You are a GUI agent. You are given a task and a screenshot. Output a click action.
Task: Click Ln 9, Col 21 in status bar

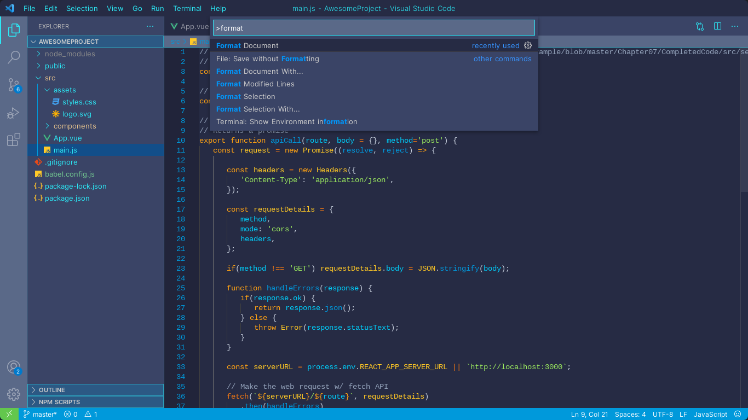click(x=590, y=414)
